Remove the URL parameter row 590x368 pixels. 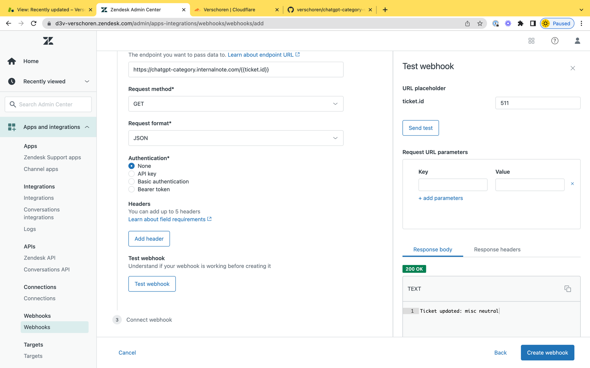(572, 184)
